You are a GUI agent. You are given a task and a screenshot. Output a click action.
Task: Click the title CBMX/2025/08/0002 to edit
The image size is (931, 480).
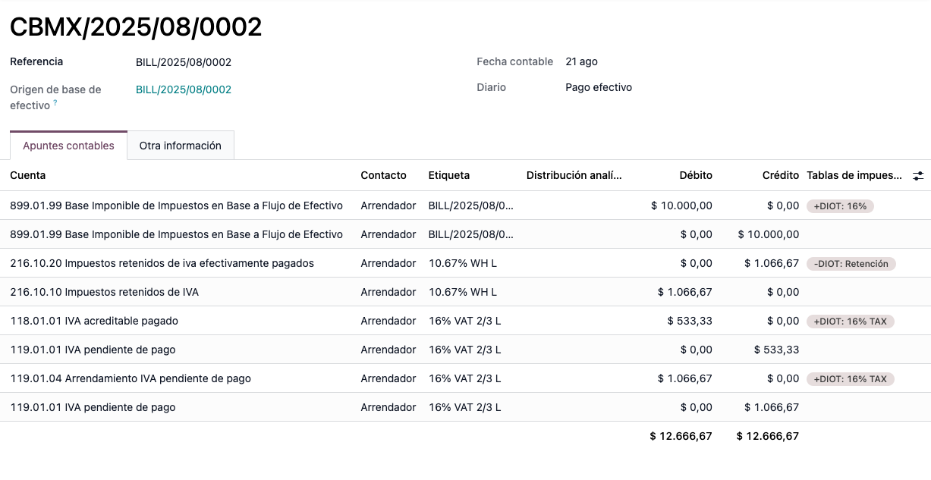tap(135, 27)
